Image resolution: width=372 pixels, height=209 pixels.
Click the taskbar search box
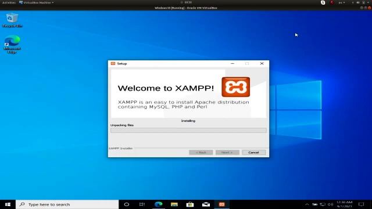pyautogui.click(x=67, y=204)
